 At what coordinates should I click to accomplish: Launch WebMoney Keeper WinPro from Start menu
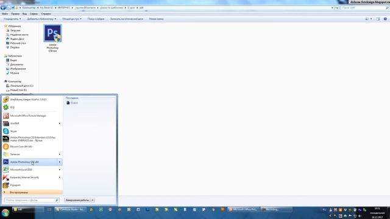(32, 99)
